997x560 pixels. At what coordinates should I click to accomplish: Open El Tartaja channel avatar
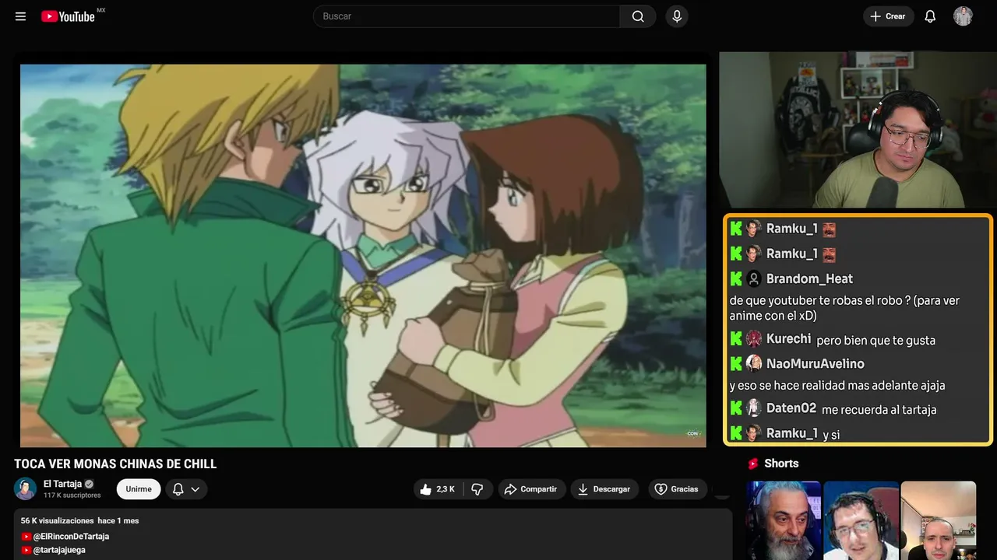pos(25,489)
